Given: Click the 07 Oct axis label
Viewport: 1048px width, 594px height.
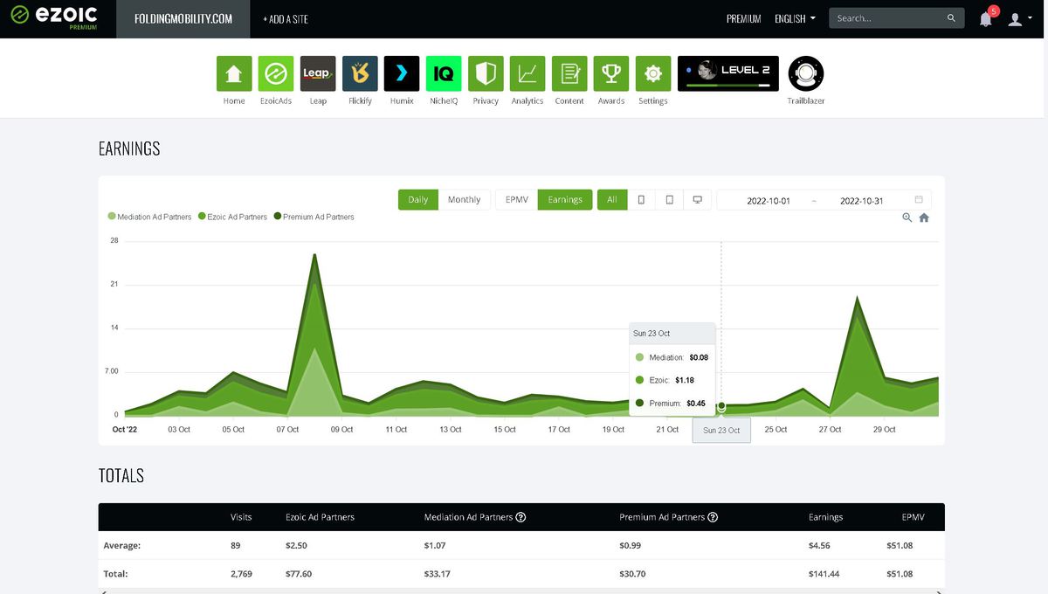Looking at the screenshot, I should 287,430.
